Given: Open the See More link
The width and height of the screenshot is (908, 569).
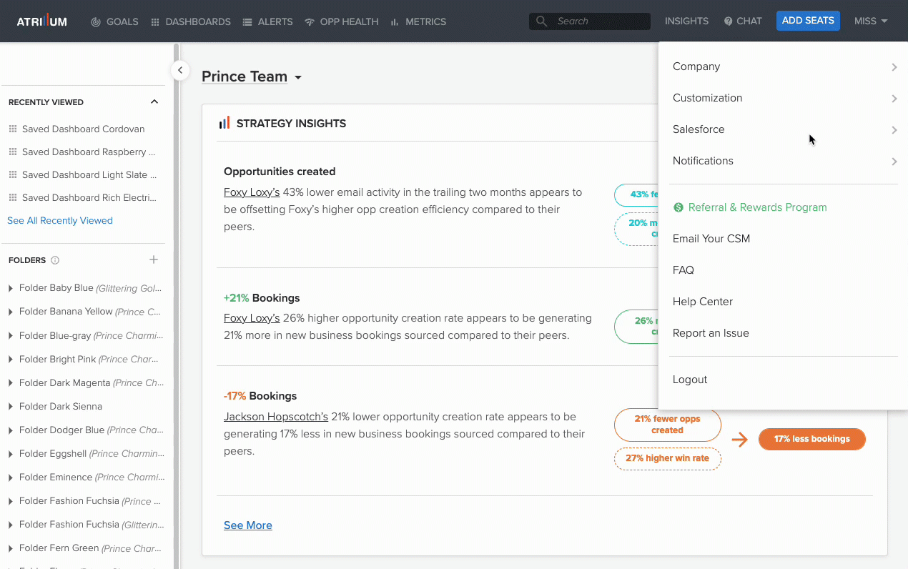Looking at the screenshot, I should tap(247, 525).
